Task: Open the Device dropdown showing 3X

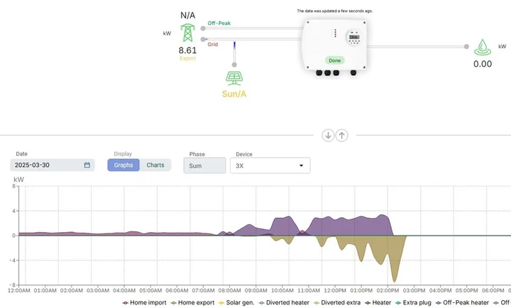Action: 270,166
